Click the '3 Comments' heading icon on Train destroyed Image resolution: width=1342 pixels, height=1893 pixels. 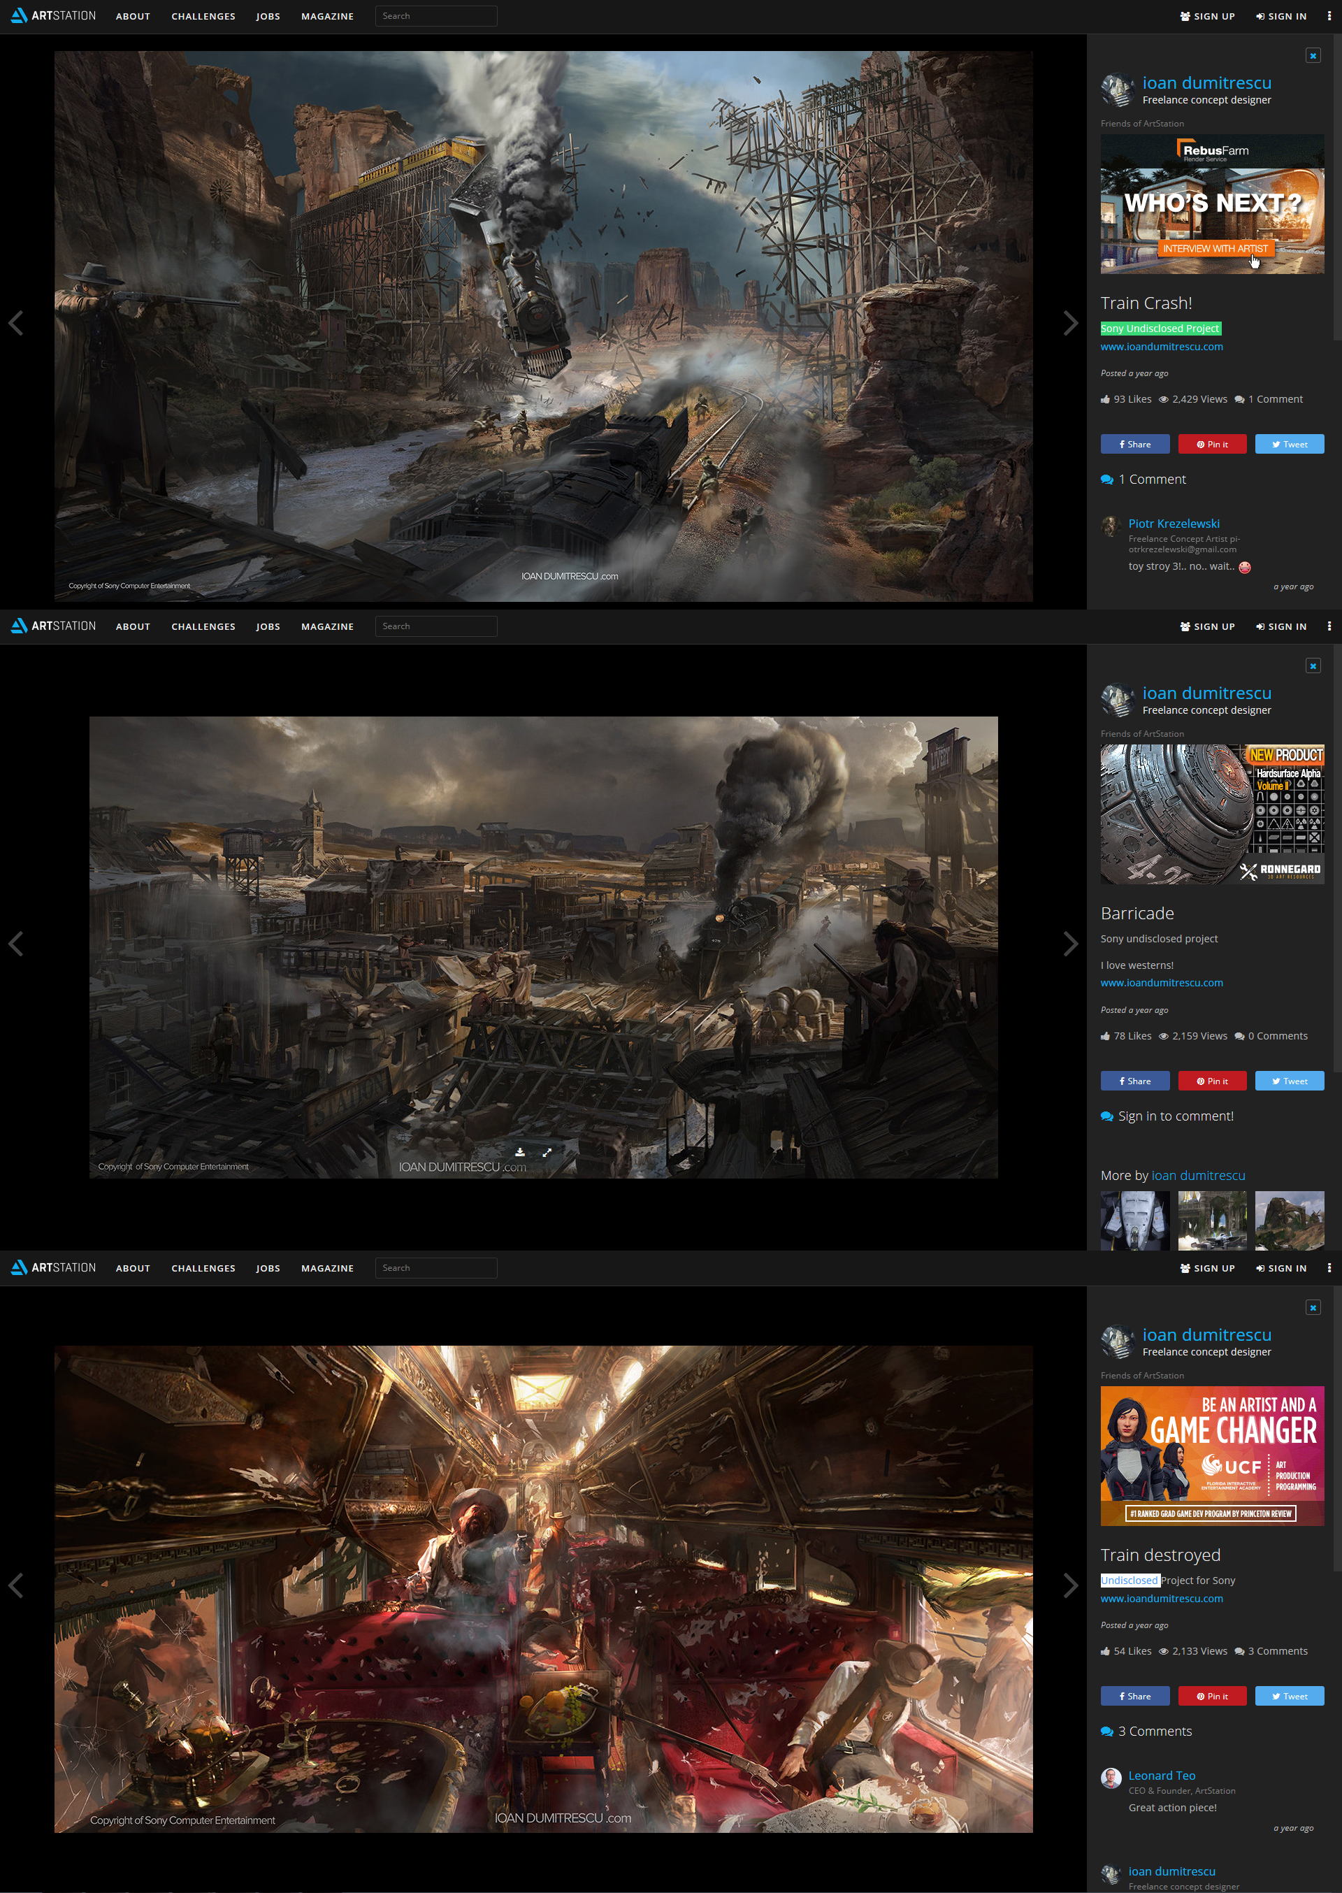tap(1106, 1732)
